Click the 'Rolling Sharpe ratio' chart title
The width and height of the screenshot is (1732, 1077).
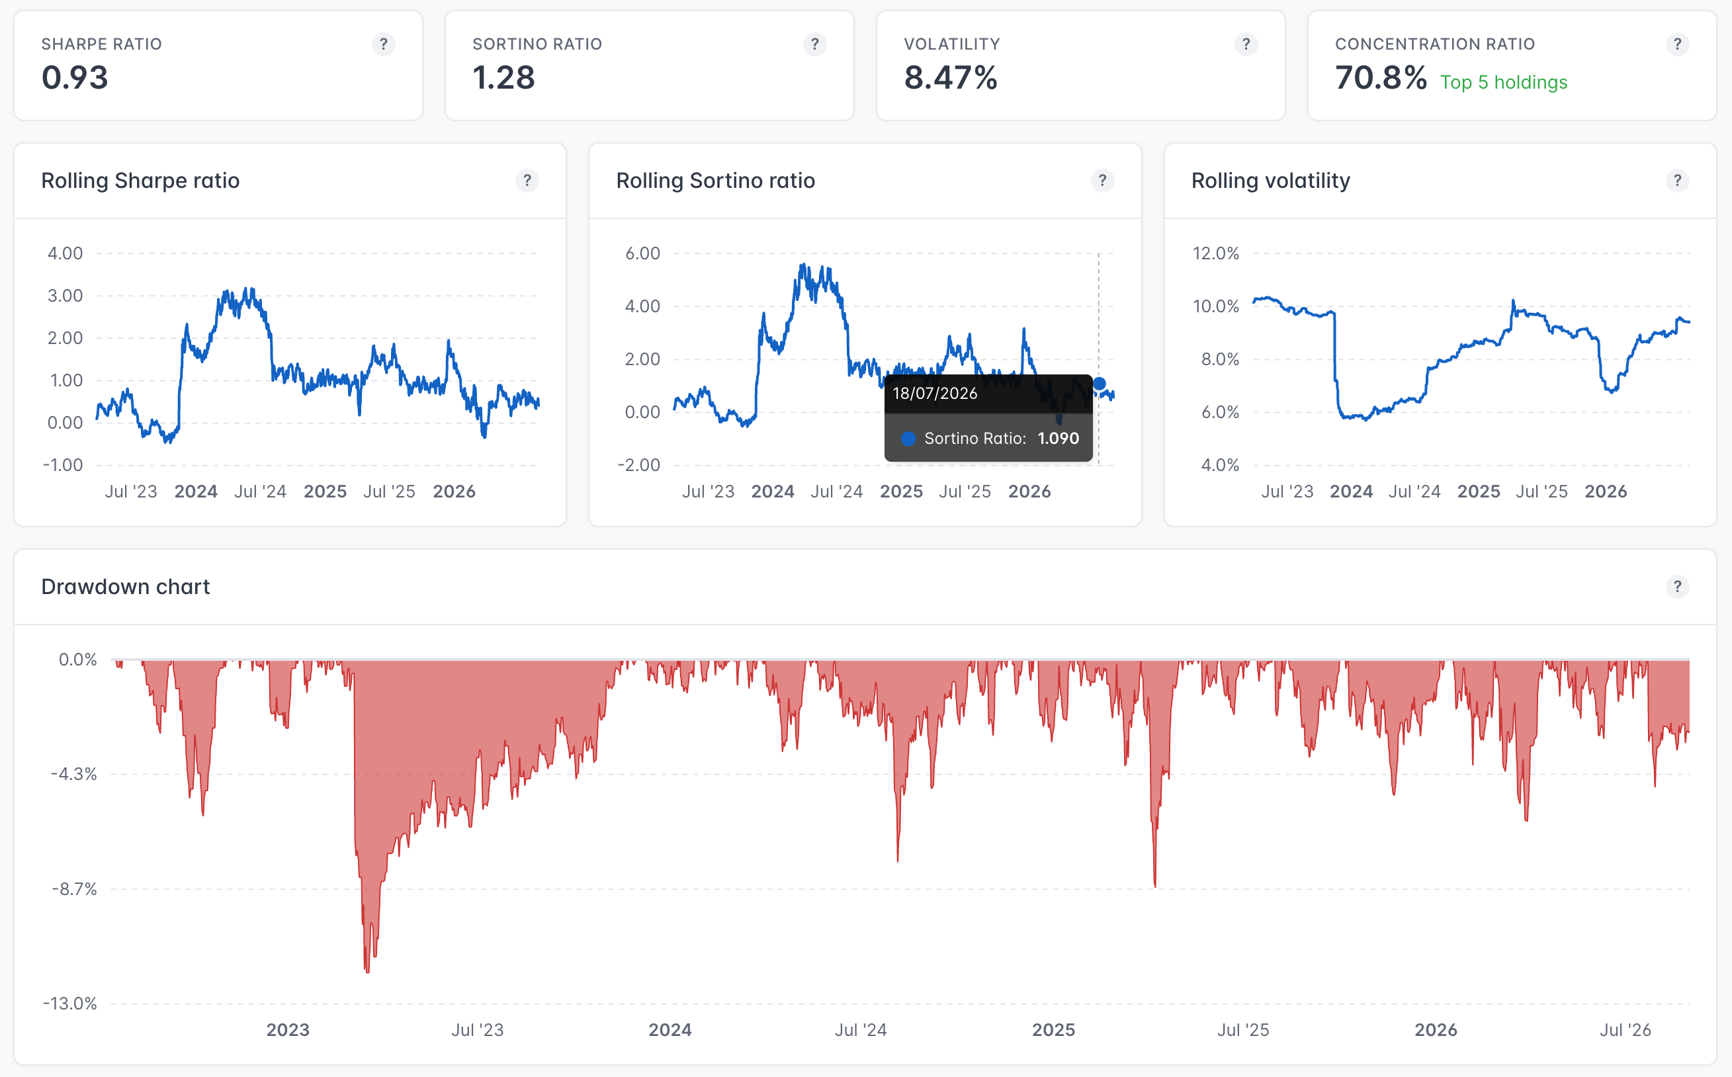140,181
